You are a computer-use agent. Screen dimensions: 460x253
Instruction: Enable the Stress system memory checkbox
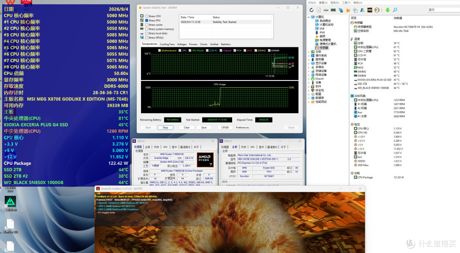pos(147,29)
